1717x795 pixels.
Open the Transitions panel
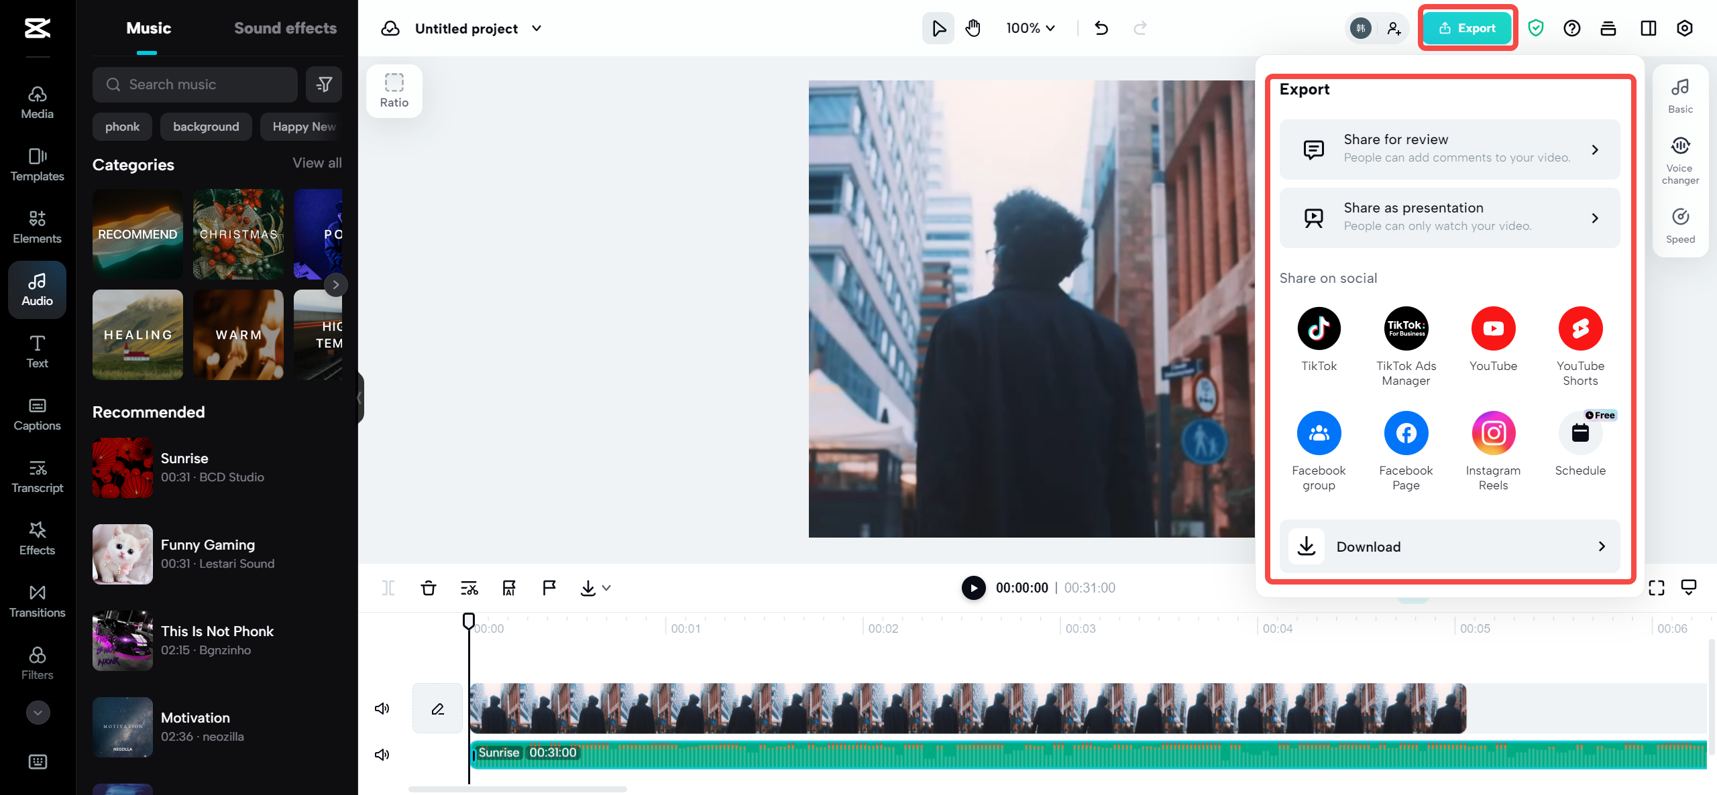click(37, 601)
